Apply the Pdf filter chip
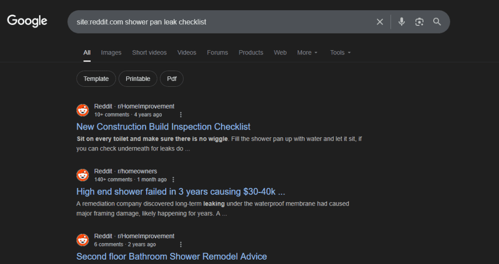This screenshot has height=264, width=499. [172, 78]
